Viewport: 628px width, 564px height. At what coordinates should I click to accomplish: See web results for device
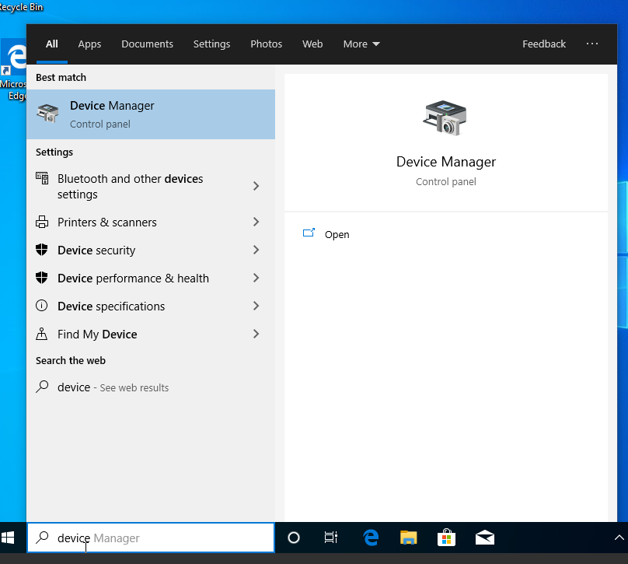[x=113, y=387]
